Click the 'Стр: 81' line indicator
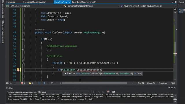This screenshot has height=104, width=185. [141, 83]
